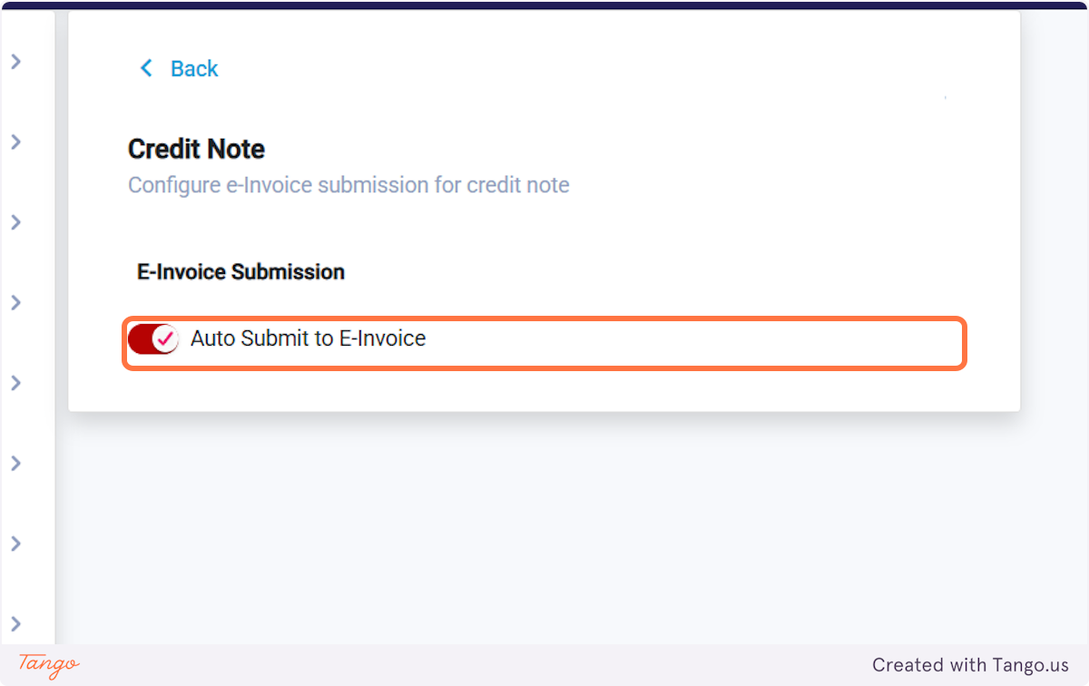Click the E-Invoice Submission section header
The width and height of the screenshot is (1089, 686).
[x=240, y=271]
